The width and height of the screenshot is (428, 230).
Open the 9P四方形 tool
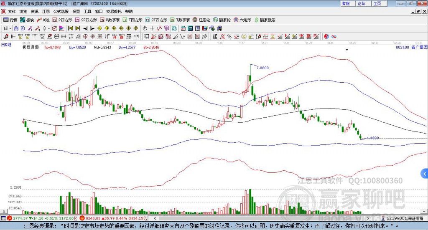tap(86, 20)
